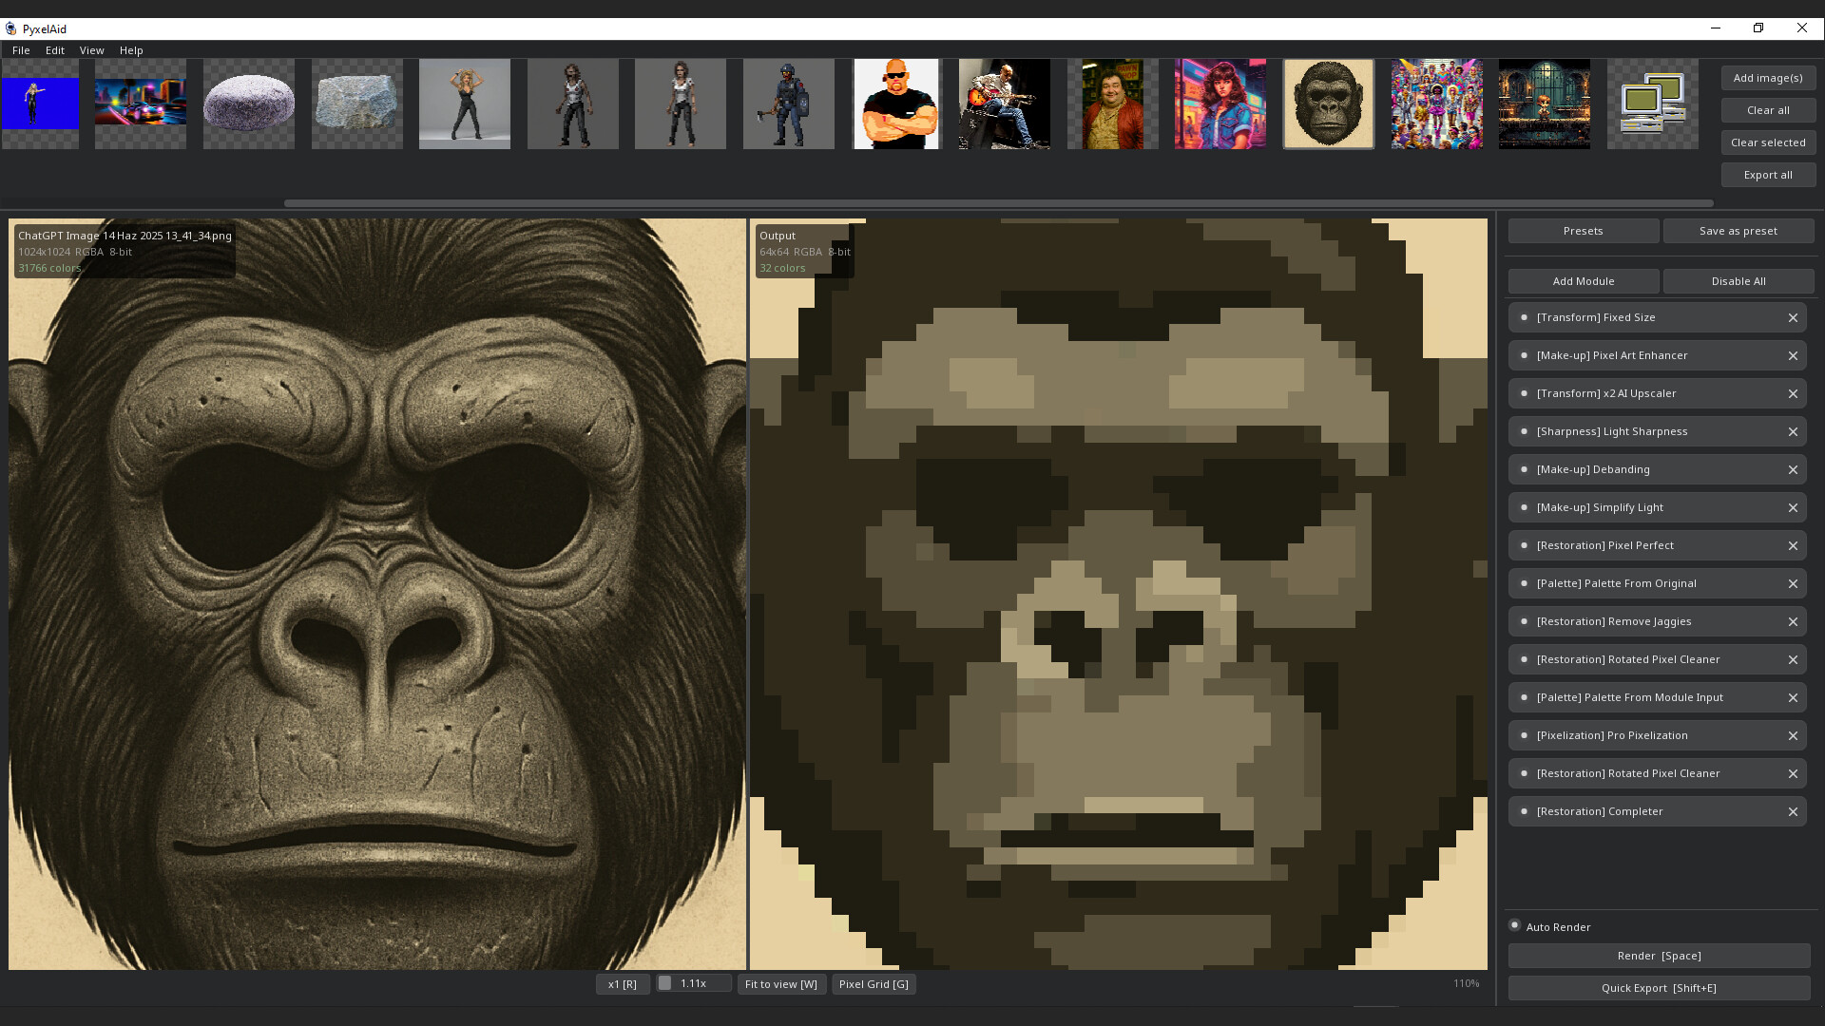Toggle the Pro Pixelization module dot
Screen dimensions: 1825x1026
point(1524,735)
